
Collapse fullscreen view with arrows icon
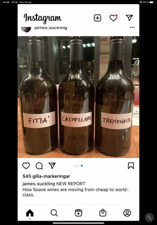tap(150, 217)
